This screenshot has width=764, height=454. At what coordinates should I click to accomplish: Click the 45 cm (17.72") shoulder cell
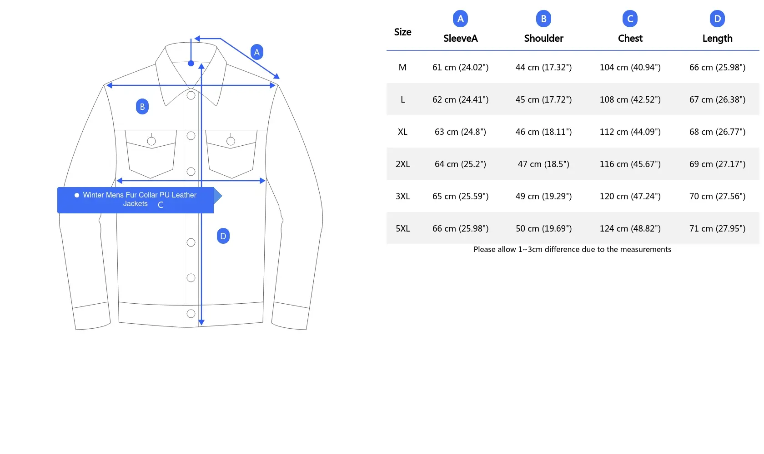pos(543,99)
